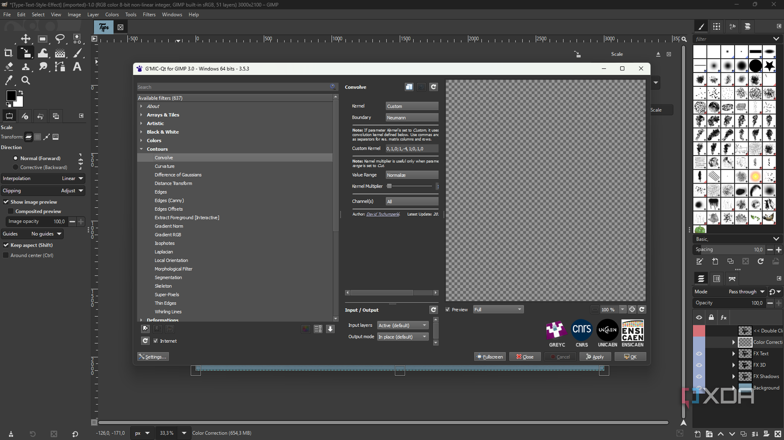Select the Eraser tool

coord(8,66)
